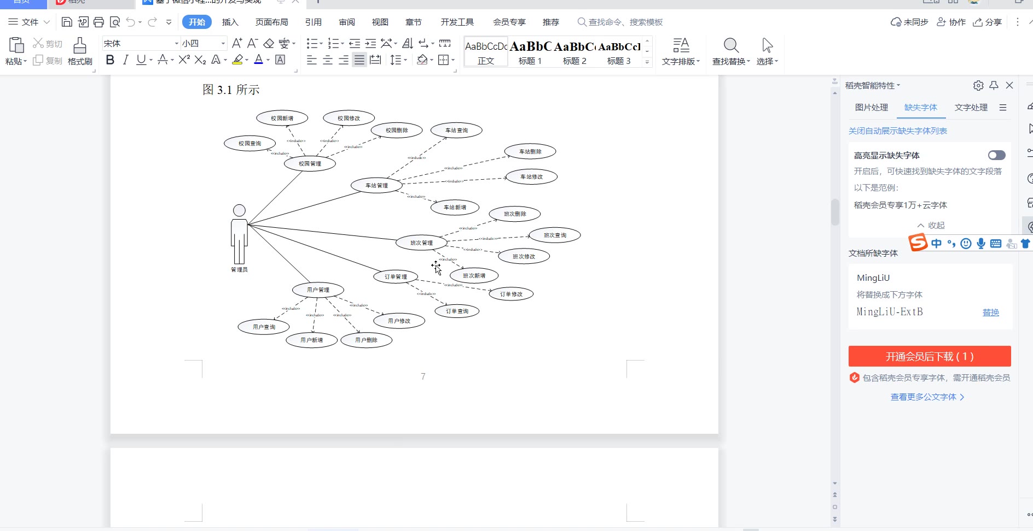Toggle justified paragraph alignment
Viewport: 1033px width, 531px height.
click(359, 60)
